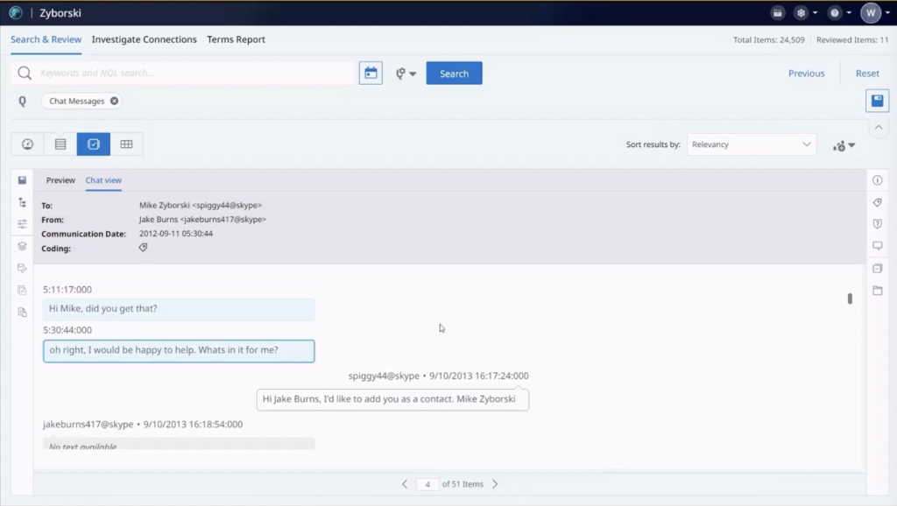897x506 pixels.
Task: Collapse the search panel with up chevron
Action: pyautogui.click(x=879, y=128)
